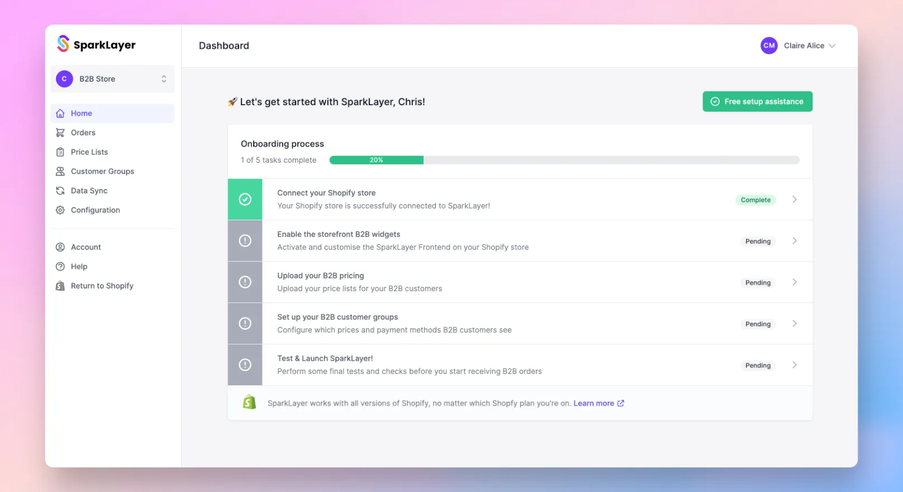Click the Enable the storefront B2B widgets title

(339, 234)
